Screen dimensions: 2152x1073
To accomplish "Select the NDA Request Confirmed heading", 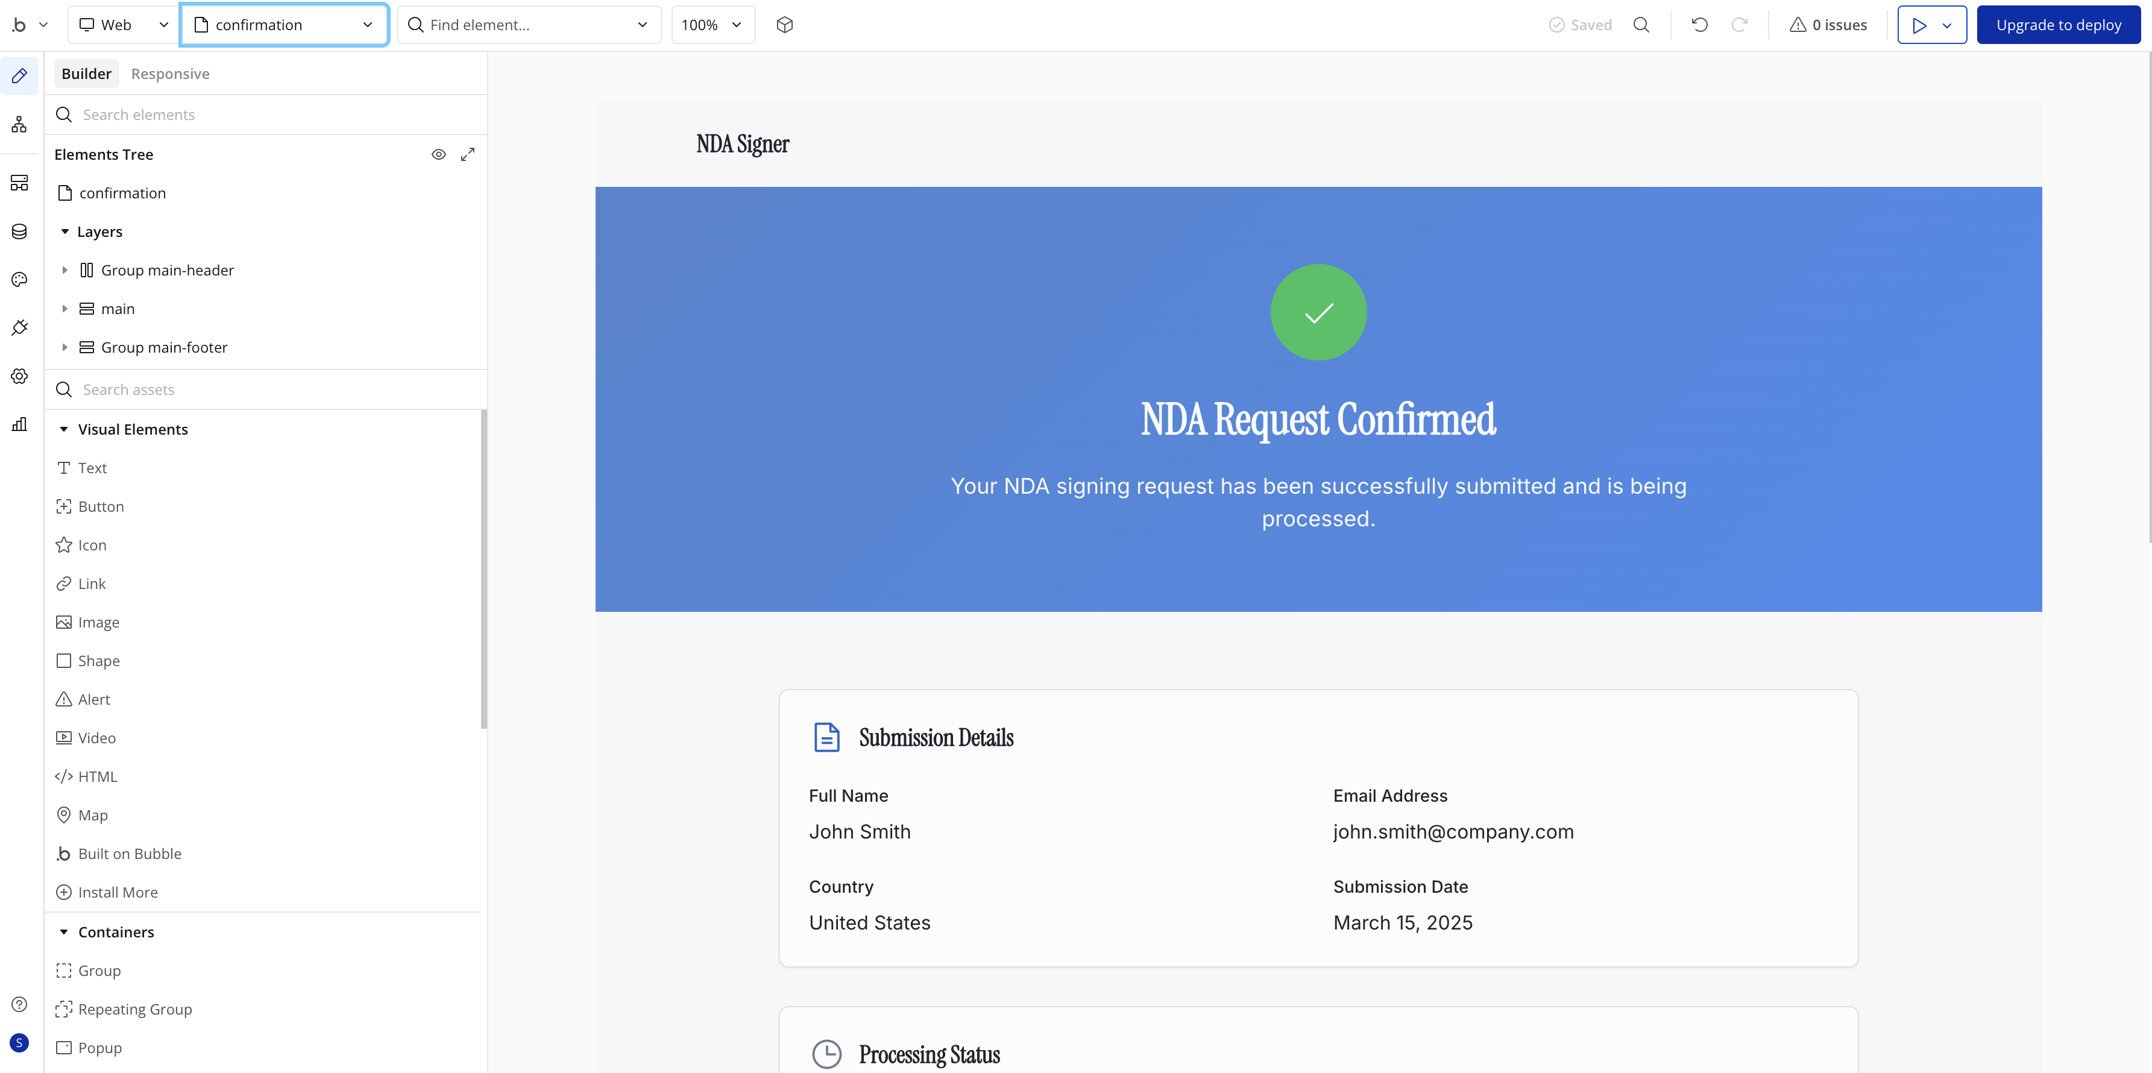I will pyautogui.click(x=1318, y=420).
